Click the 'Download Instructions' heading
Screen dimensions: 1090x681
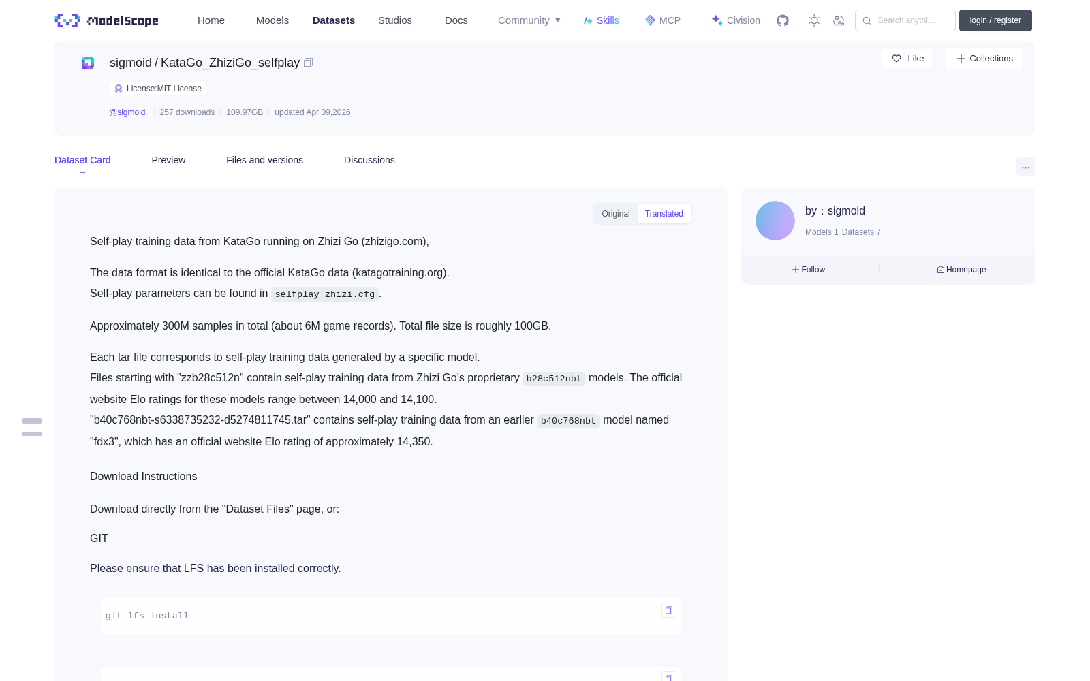point(144,477)
